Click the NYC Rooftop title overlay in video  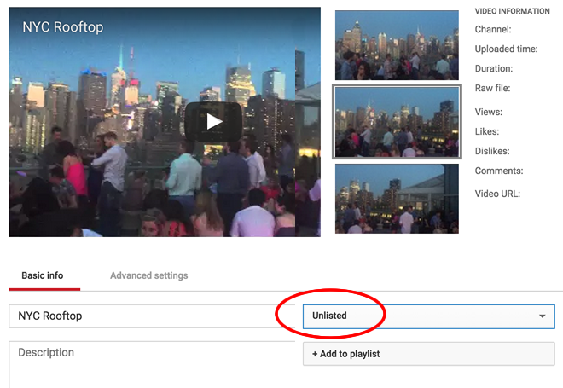pos(62,27)
